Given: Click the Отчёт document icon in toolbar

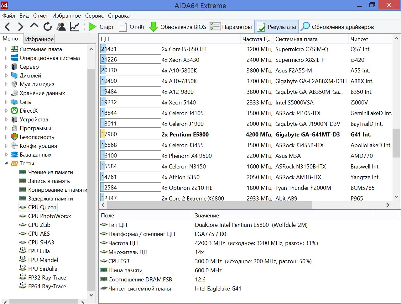Looking at the screenshot, I should click(122, 27).
